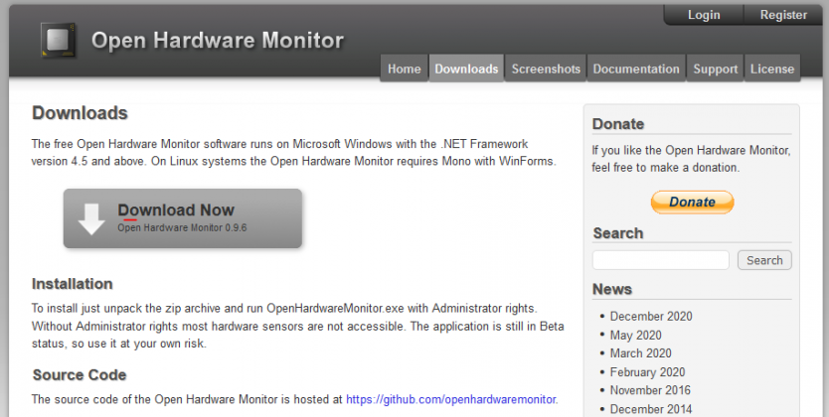Open February 2020 news entry
Viewport: 829px width, 417px height.
pyautogui.click(x=647, y=372)
